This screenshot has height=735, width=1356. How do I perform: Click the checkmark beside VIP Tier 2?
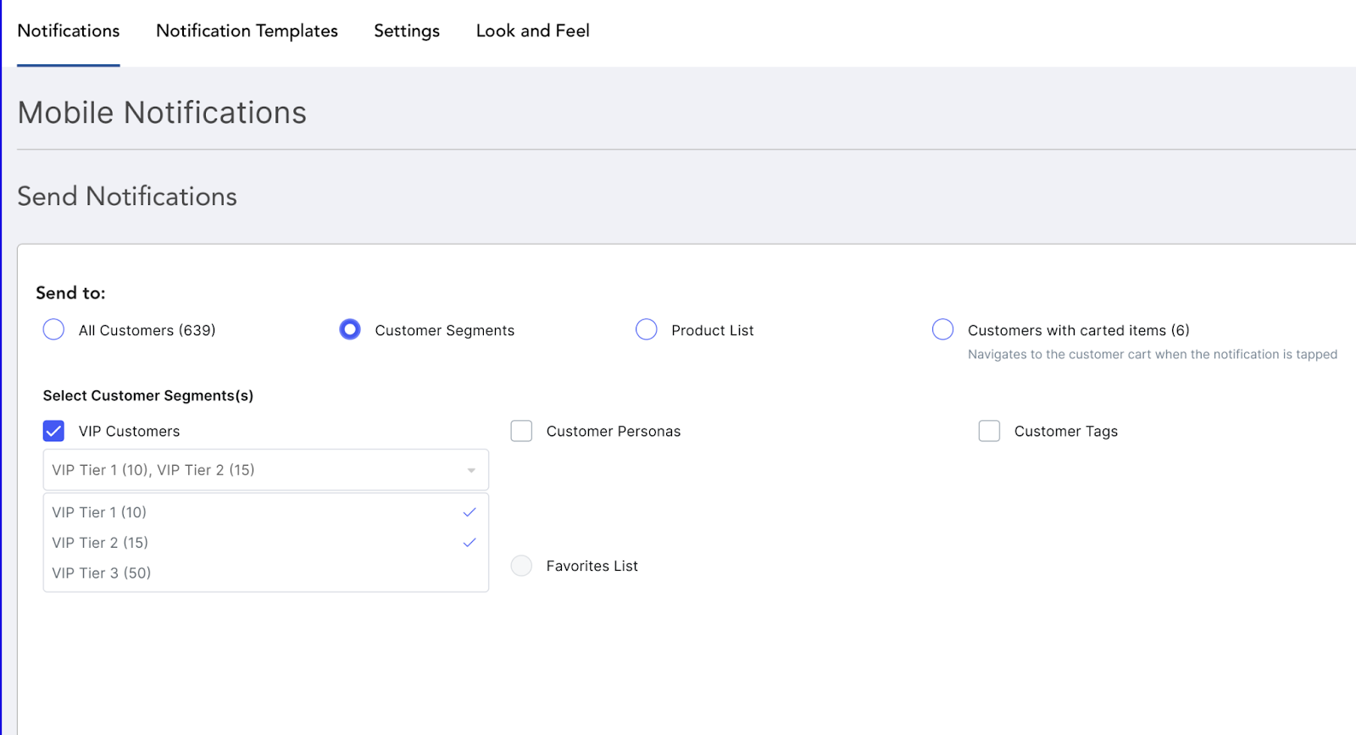(x=470, y=543)
